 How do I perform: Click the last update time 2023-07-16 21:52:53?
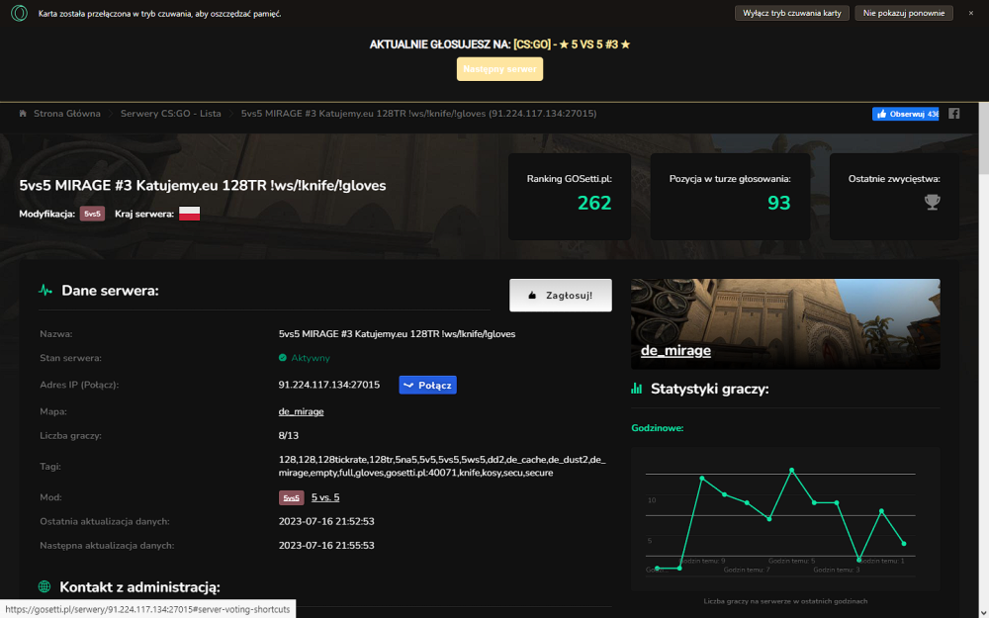click(326, 521)
